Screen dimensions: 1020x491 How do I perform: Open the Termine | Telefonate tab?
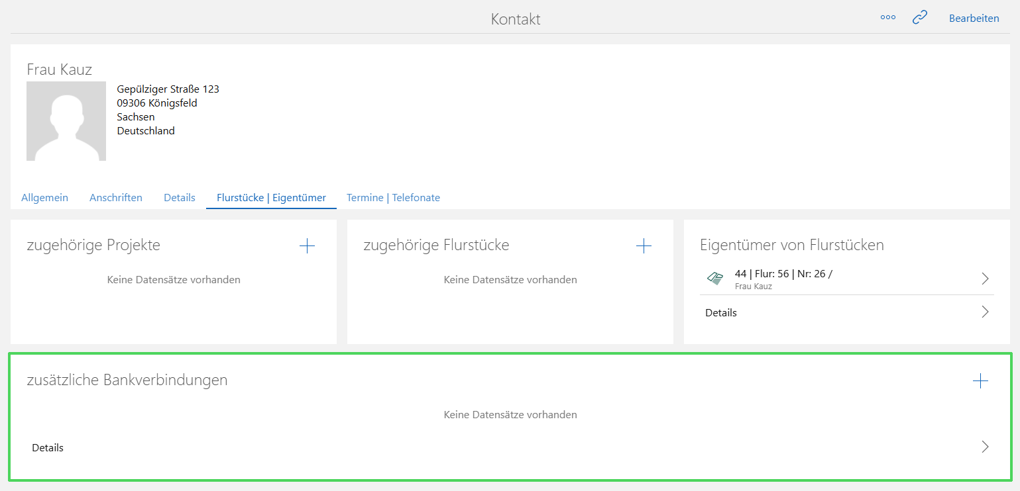[393, 197]
